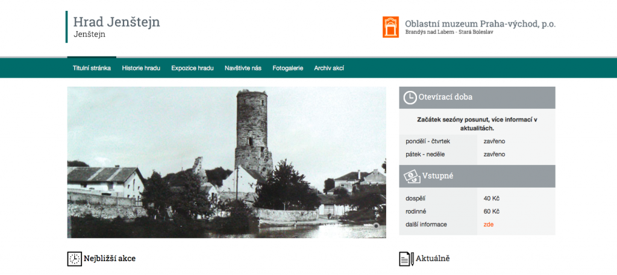Click the Hrad Jenštejn site title
This screenshot has width=617, height=275.
[x=116, y=22]
